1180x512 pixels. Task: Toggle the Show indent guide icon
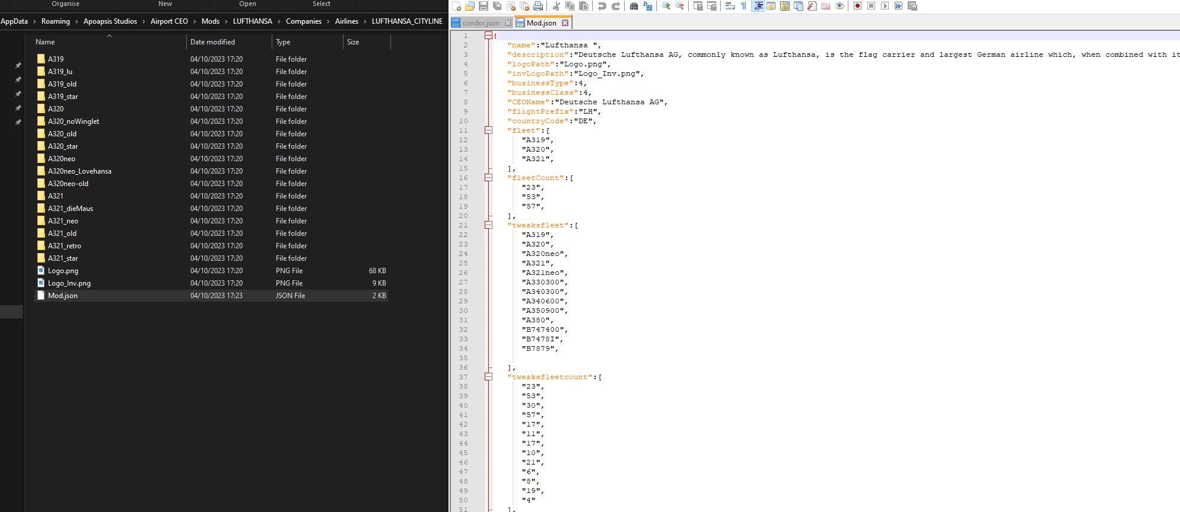758,6
